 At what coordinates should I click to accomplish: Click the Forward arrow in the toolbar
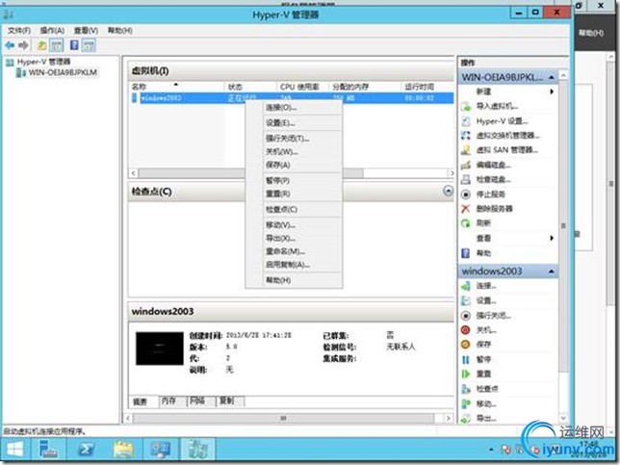click(x=24, y=45)
